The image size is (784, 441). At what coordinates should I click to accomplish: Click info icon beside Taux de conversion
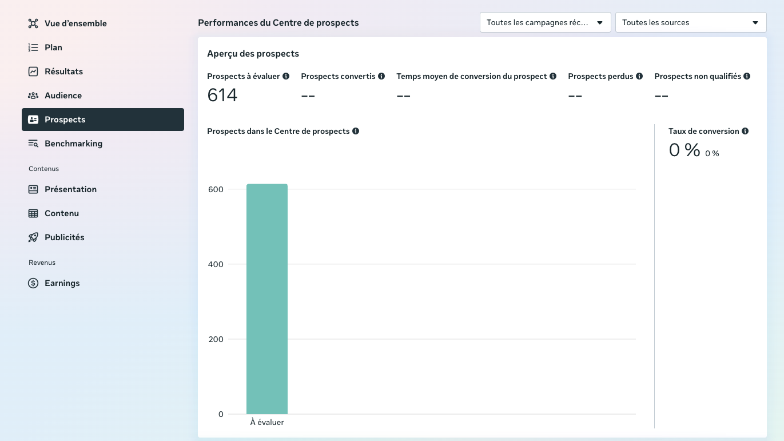(x=745, y=131)
